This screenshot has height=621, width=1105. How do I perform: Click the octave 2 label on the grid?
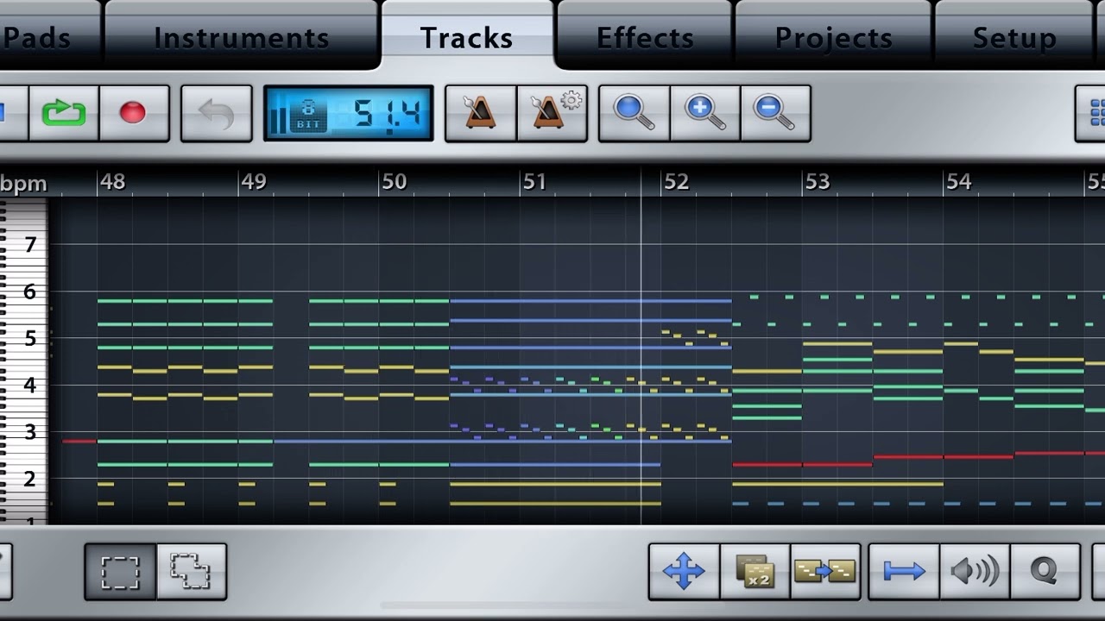click(31, 480)
